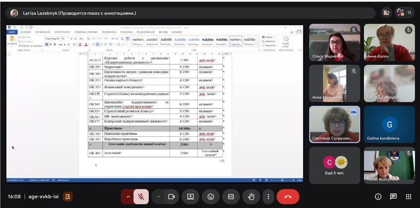Select Светлана Супрунен's video tile
The image size is (420, 208).
335,124
